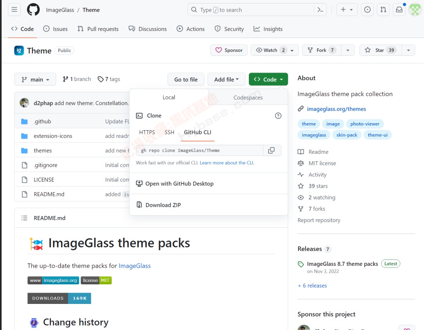Click the ImageGlass repository logo icon

[19, 51]
